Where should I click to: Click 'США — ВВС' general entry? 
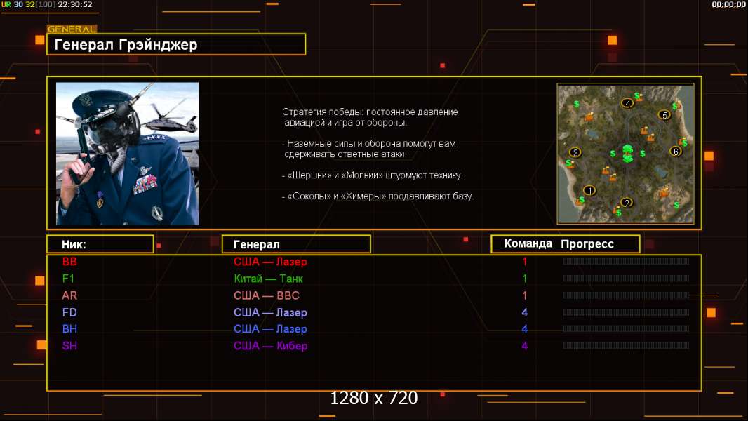tap(267, 295)
